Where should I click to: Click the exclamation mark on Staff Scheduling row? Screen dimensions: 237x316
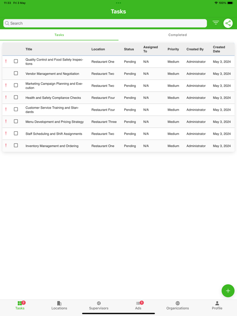coord(6,133)
